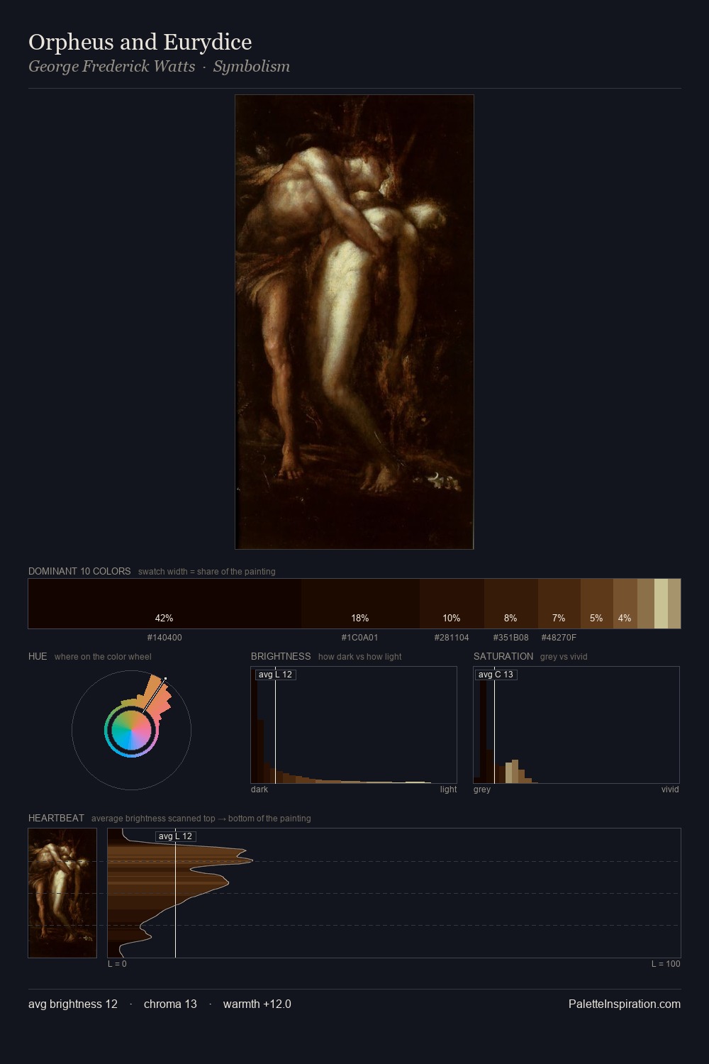Viewport: 709px width, 1064px height.
Task: Click the title 'Orpheus and Eurydice'
Action: (140, 42)
